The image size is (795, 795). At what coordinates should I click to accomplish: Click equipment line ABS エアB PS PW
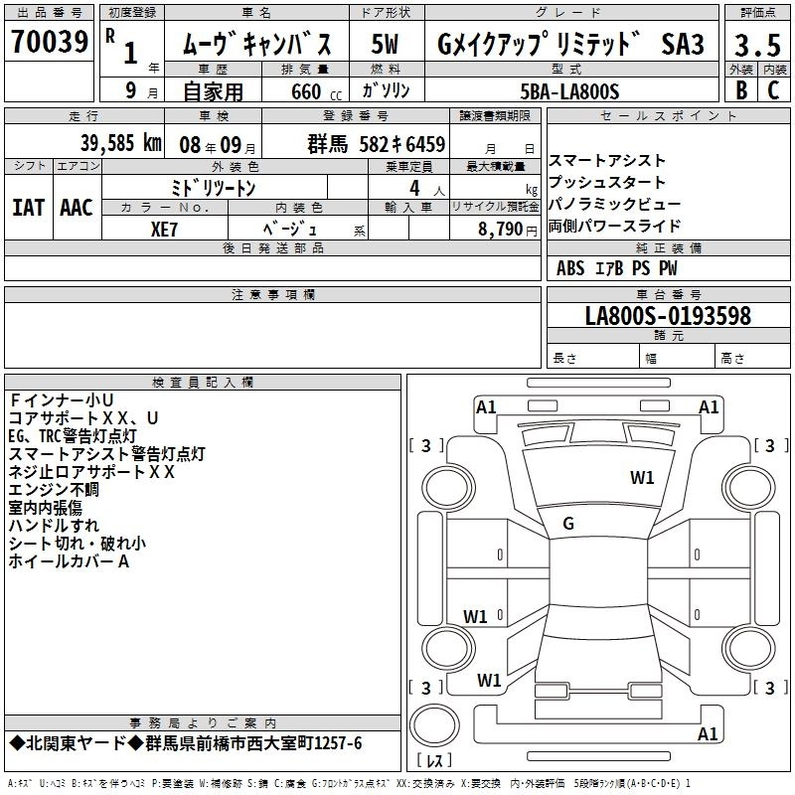[616, 268]
